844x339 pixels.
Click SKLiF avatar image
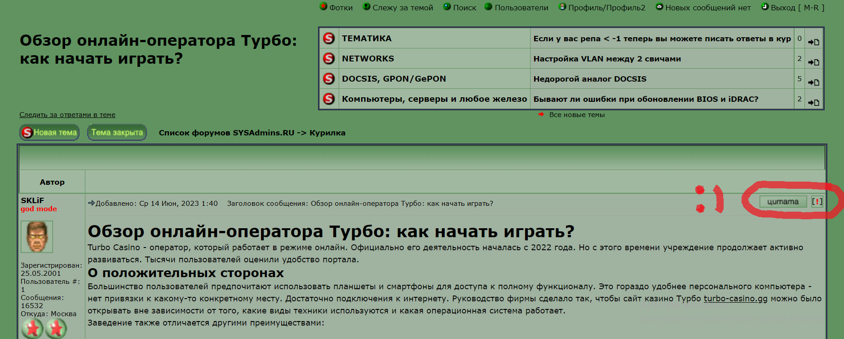pyautogui.click(x=37, y=237)
